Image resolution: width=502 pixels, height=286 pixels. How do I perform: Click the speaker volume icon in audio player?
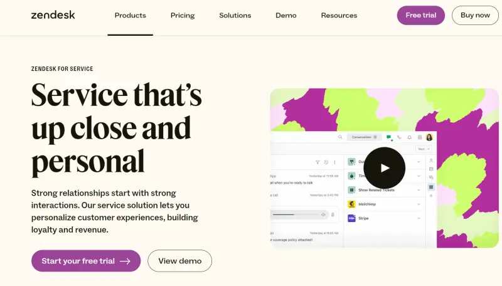tap(323, 214)
